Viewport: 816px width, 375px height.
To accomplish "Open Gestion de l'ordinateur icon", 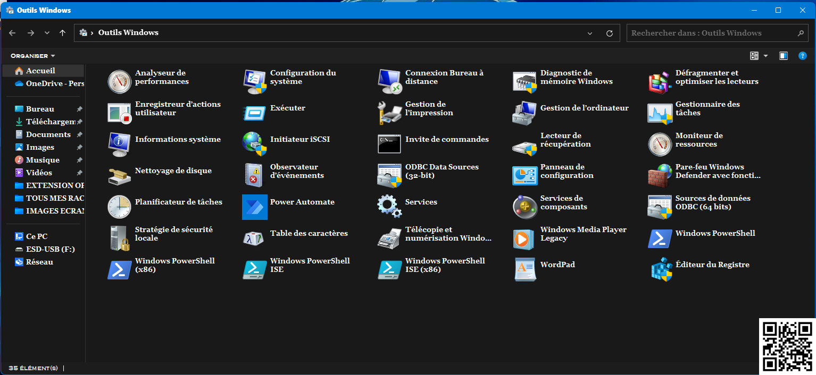I will coord(524,113).
